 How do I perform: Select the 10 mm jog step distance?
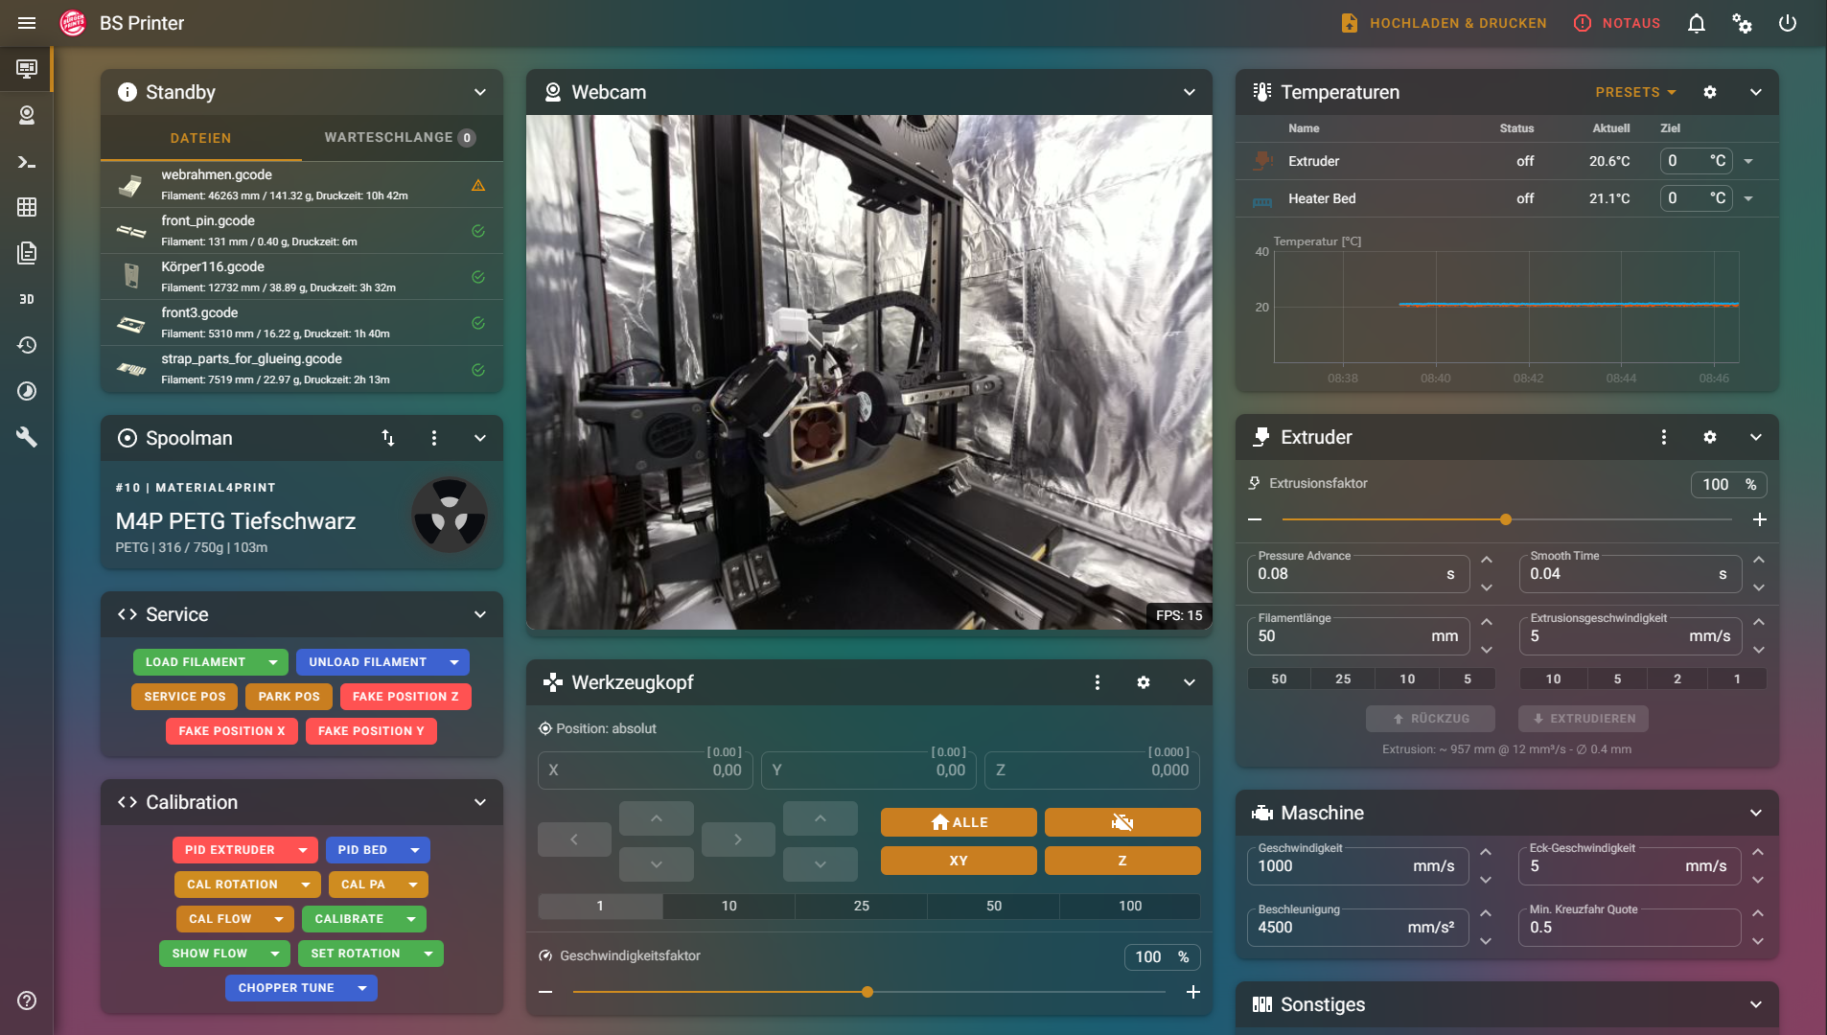pyautogui.click(x=728, y=906)
